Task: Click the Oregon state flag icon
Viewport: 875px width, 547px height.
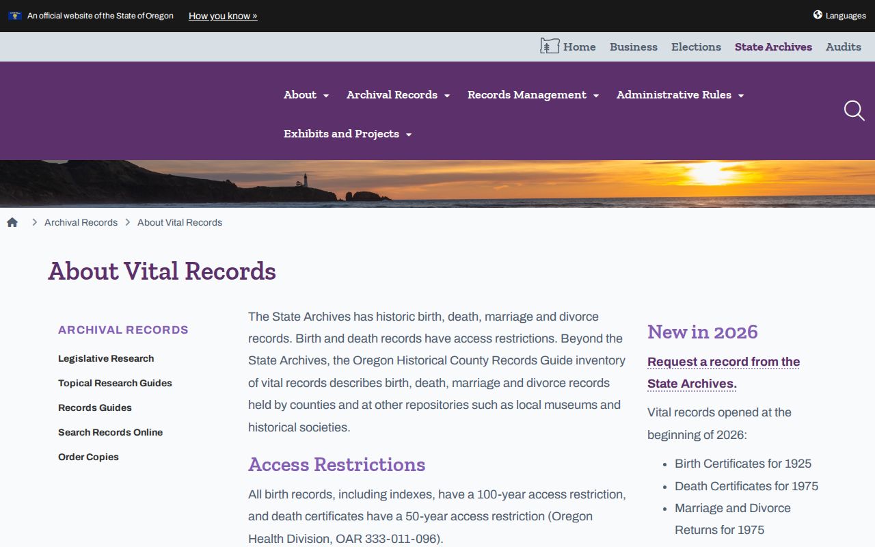Action: click(x=14, y=16)
